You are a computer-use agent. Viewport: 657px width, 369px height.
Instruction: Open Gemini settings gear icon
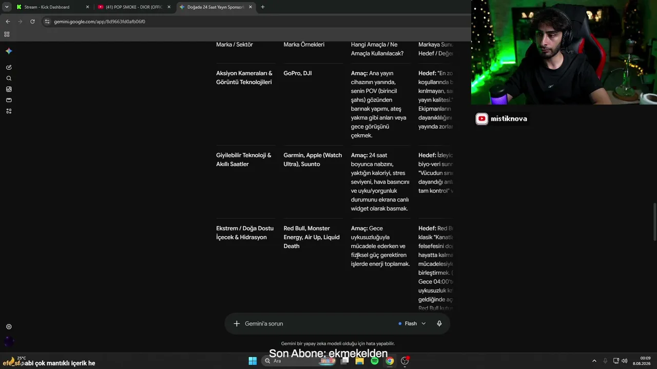[x=9, y=326]
